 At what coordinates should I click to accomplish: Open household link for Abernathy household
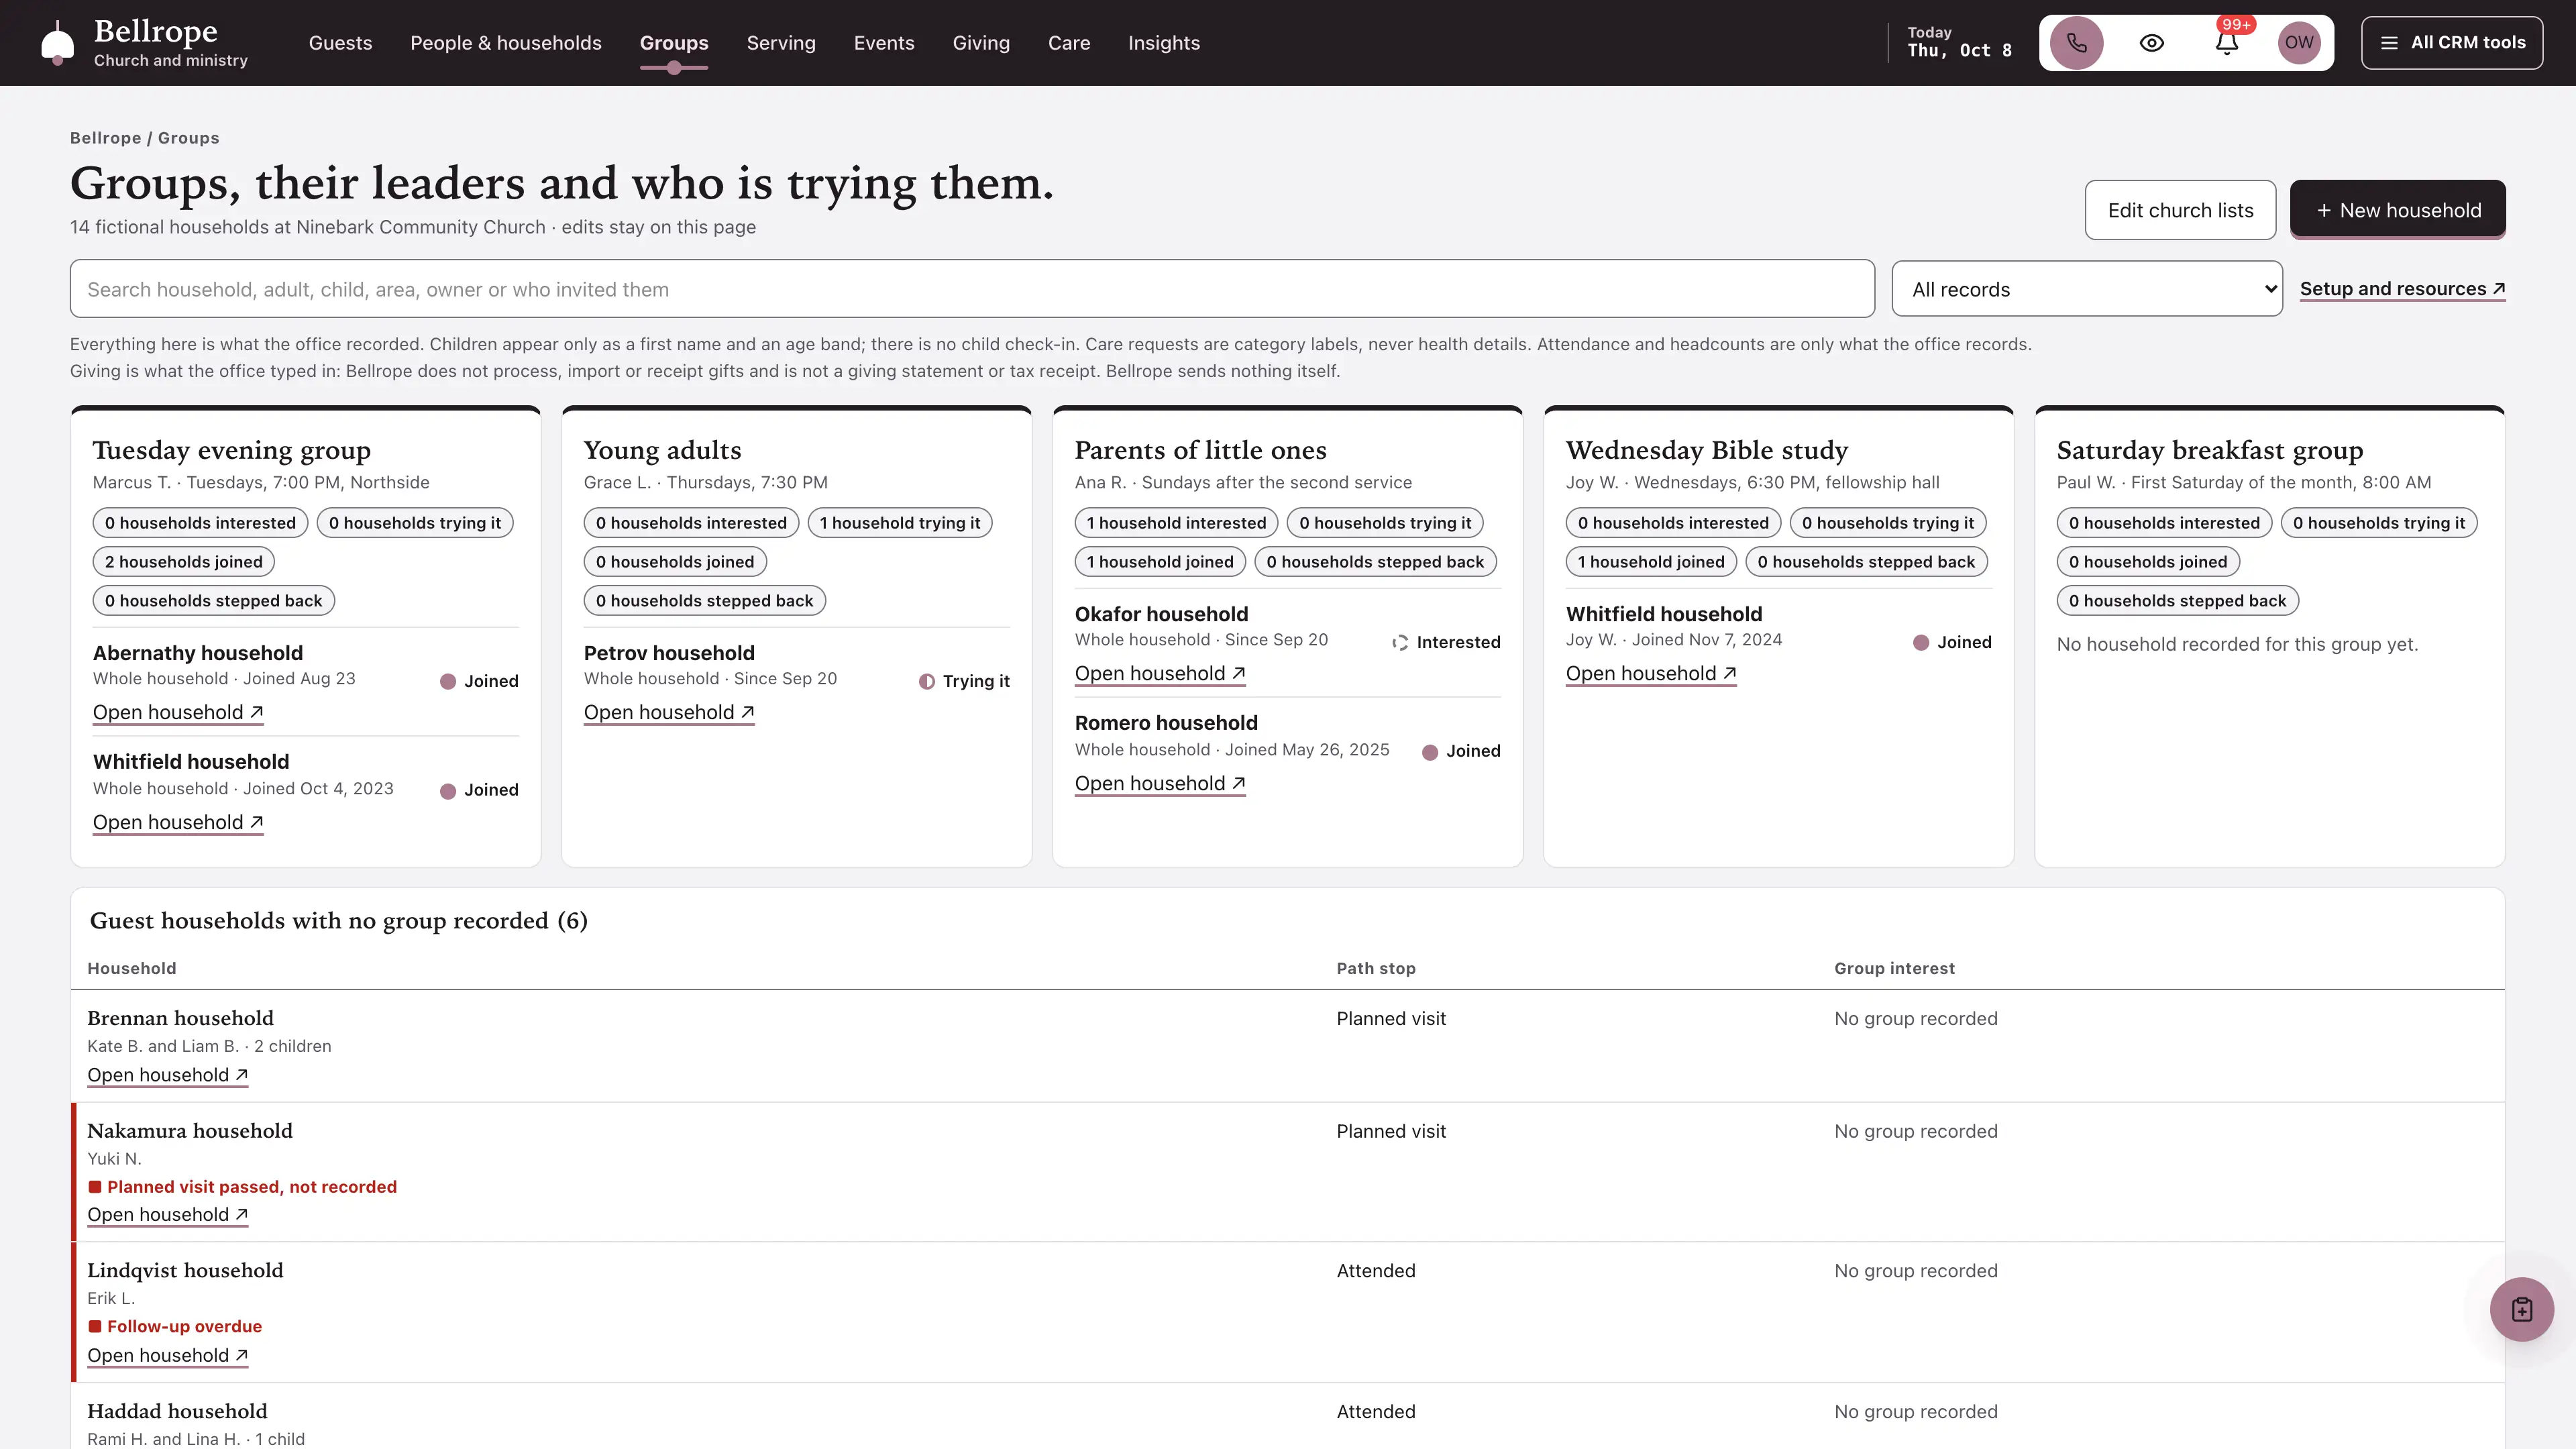click(x=178, y=712)
